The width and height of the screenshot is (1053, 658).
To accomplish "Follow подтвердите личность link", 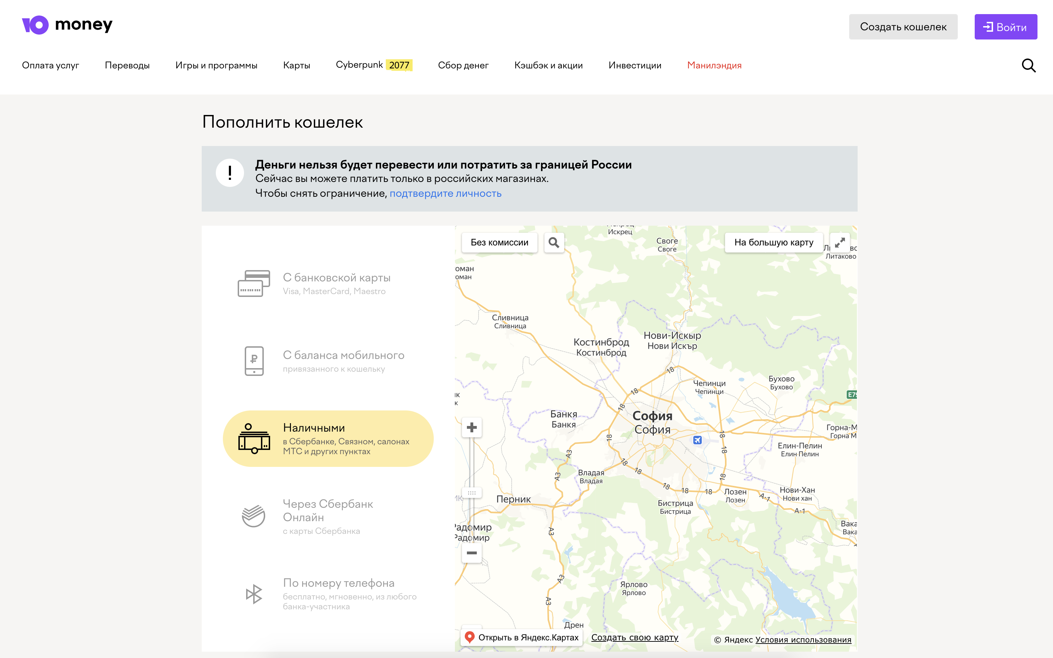I will pyautogui.click(x=445, y=193).
